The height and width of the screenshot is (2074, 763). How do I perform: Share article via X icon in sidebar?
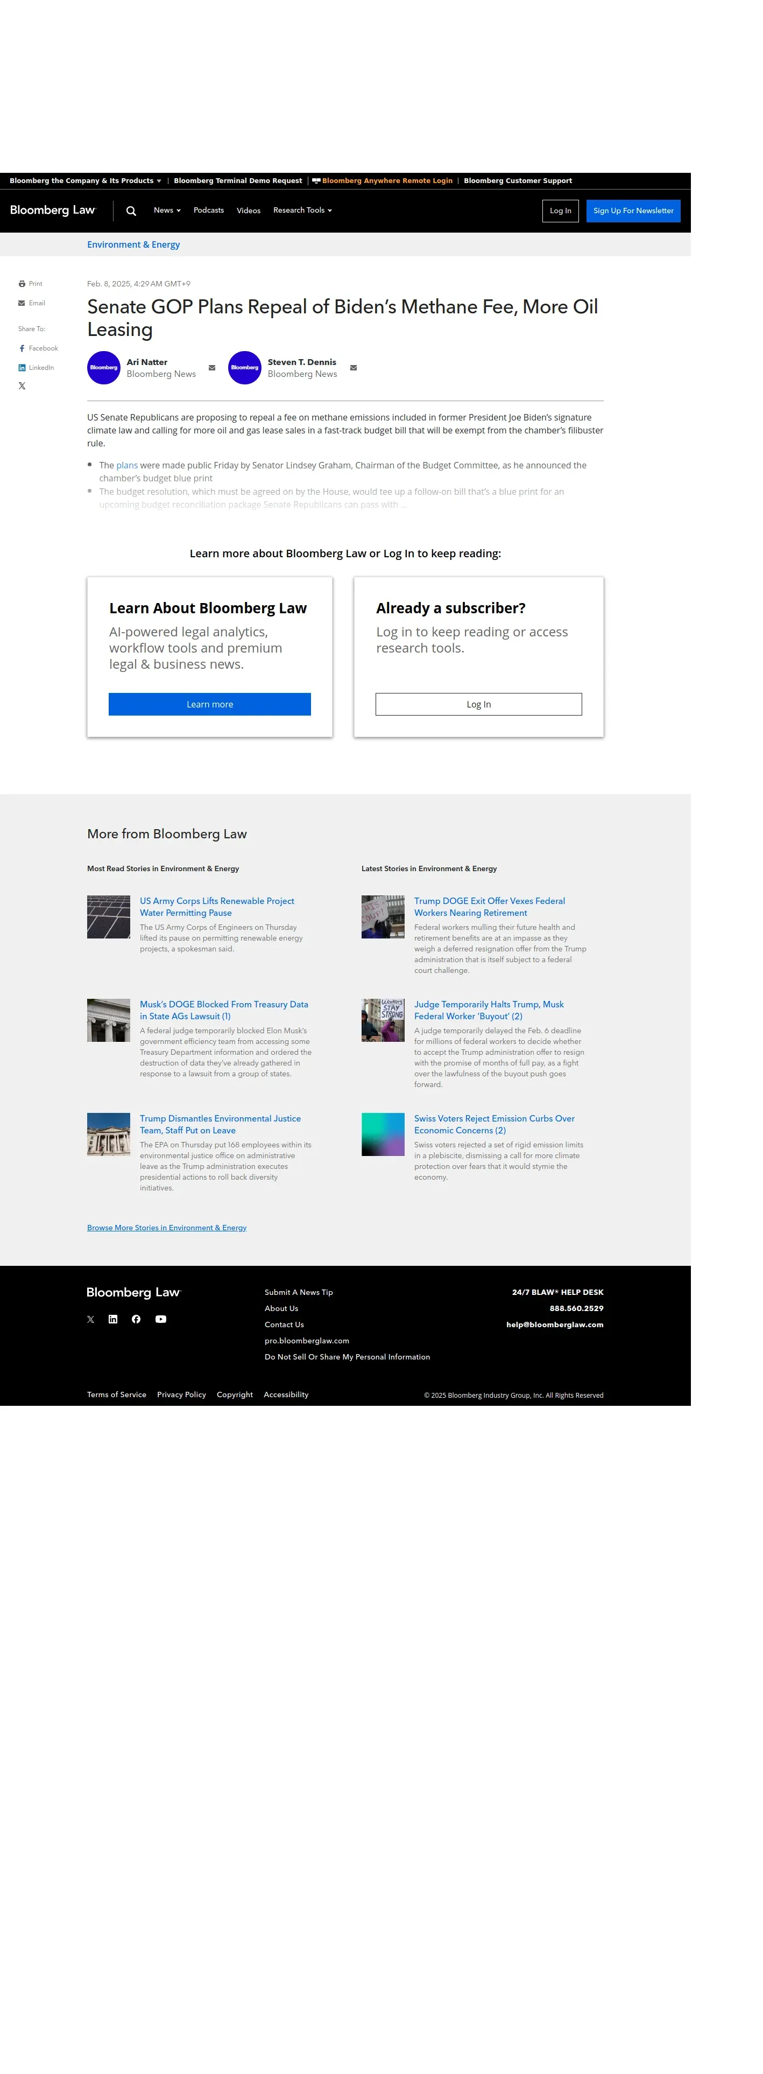click(22, 386)
